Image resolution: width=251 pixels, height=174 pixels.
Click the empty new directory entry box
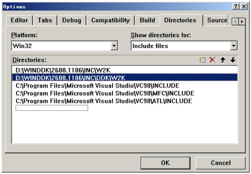[52, 108]
